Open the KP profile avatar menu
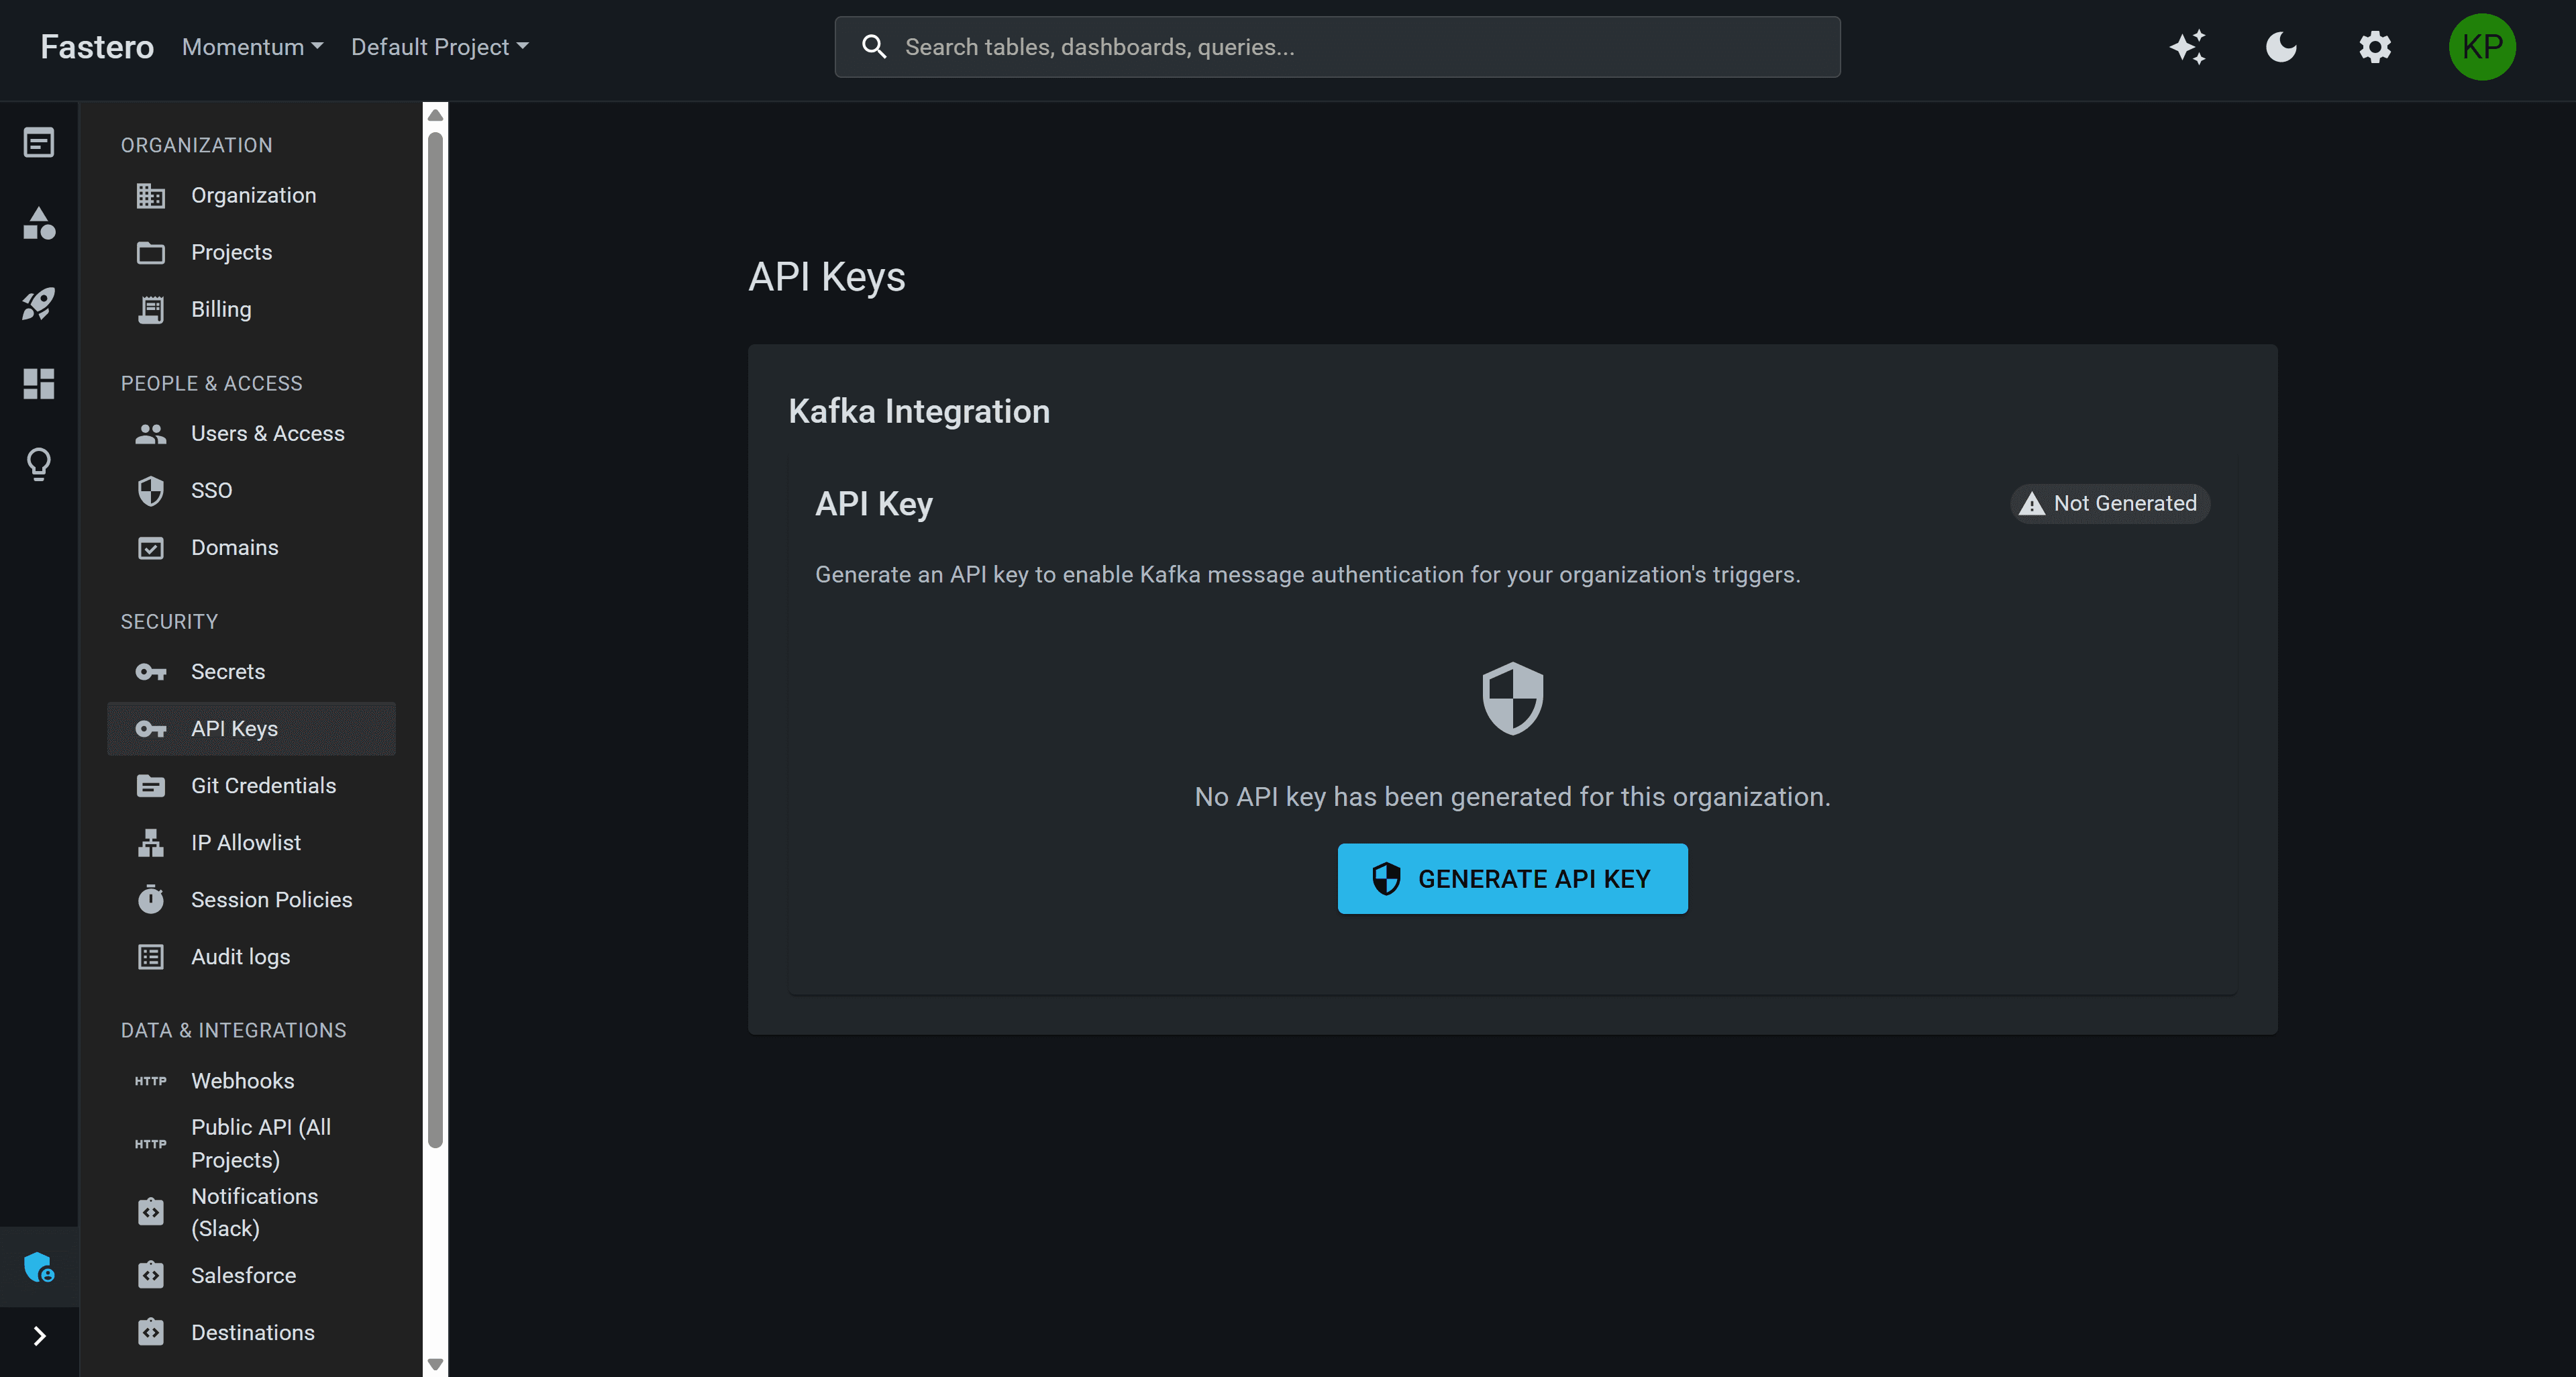The width and height of the screenshot is (2576, 1377). pyautogui.click(x=2482, y=46)
